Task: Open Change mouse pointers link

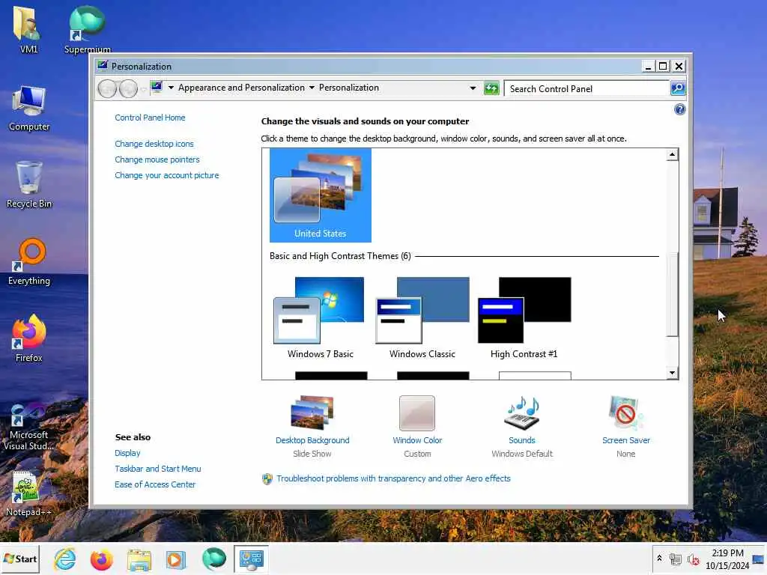Action: click(x=157, y=159)
